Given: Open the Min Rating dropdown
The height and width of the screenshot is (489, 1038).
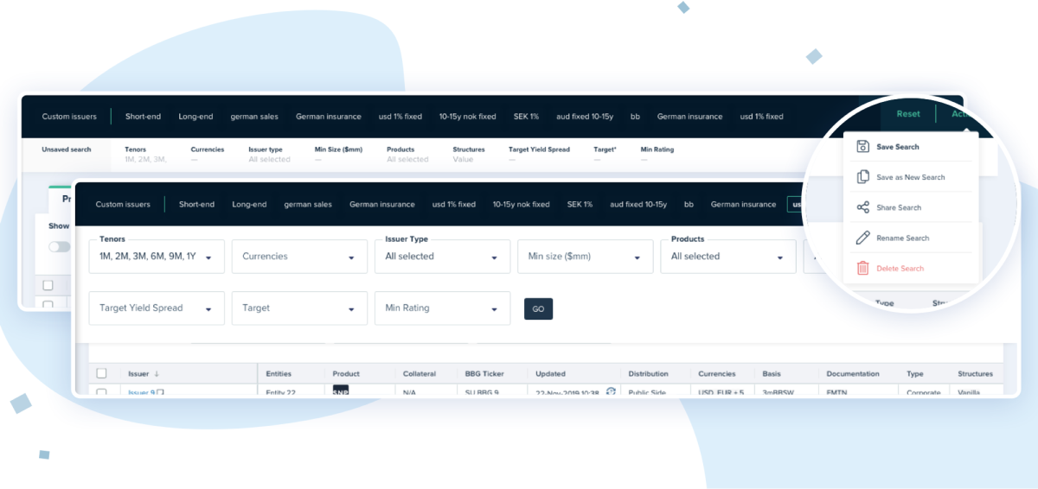Looking at the screenshot, I should coord(442,308).
